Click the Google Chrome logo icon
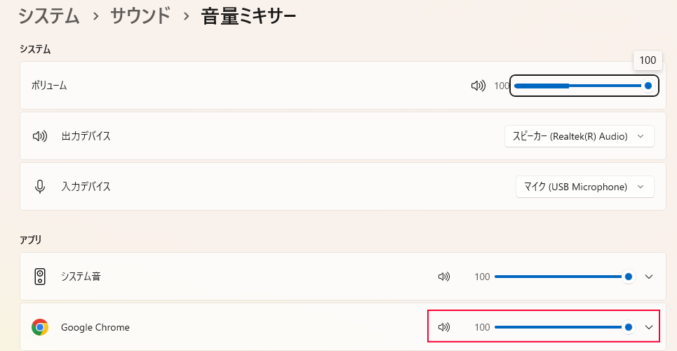The image size is (677, 351). pyautogui.click(x=40, y=327)
